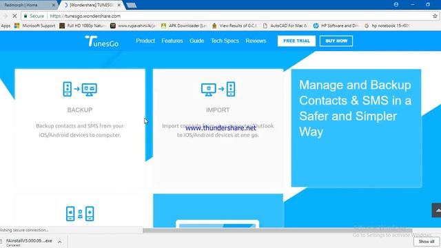Open the Reviews nav link
Screen dimensions: 441x248
point(256,41)
